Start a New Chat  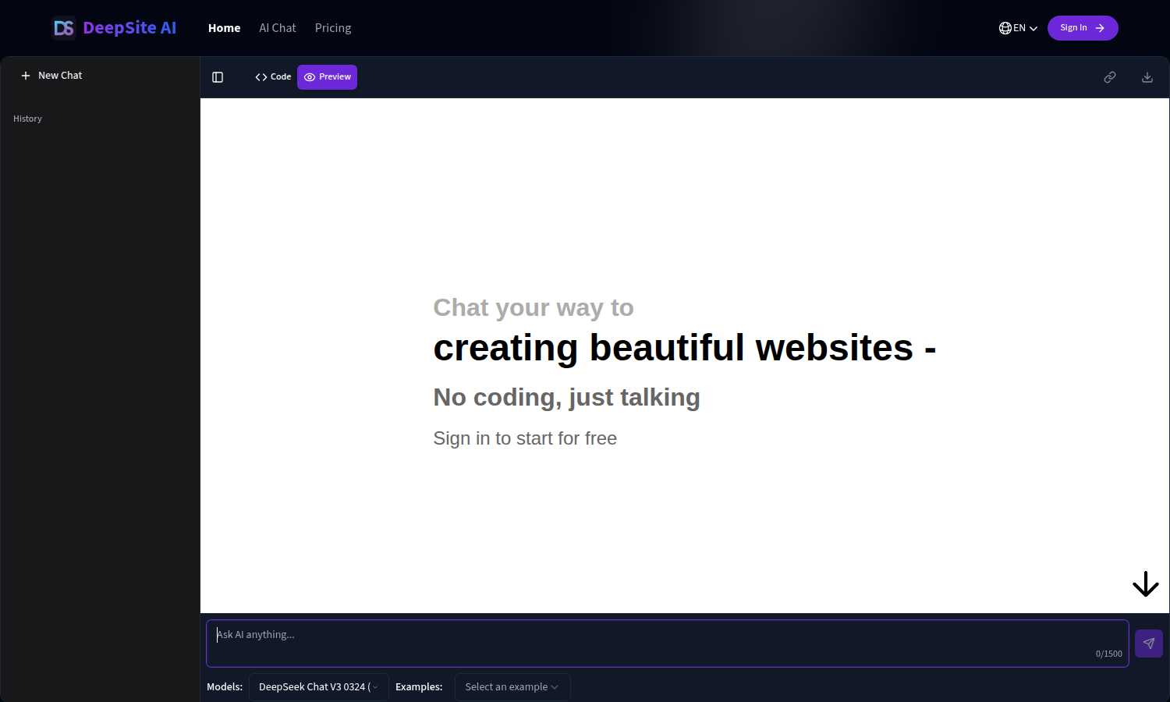[x=51, y=76]
